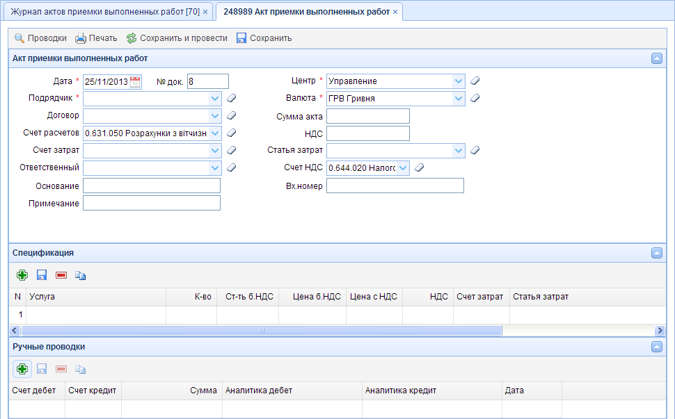Select row 1 in Спецификация grid
Screen dimensions: 675x419
pos(337,315)
